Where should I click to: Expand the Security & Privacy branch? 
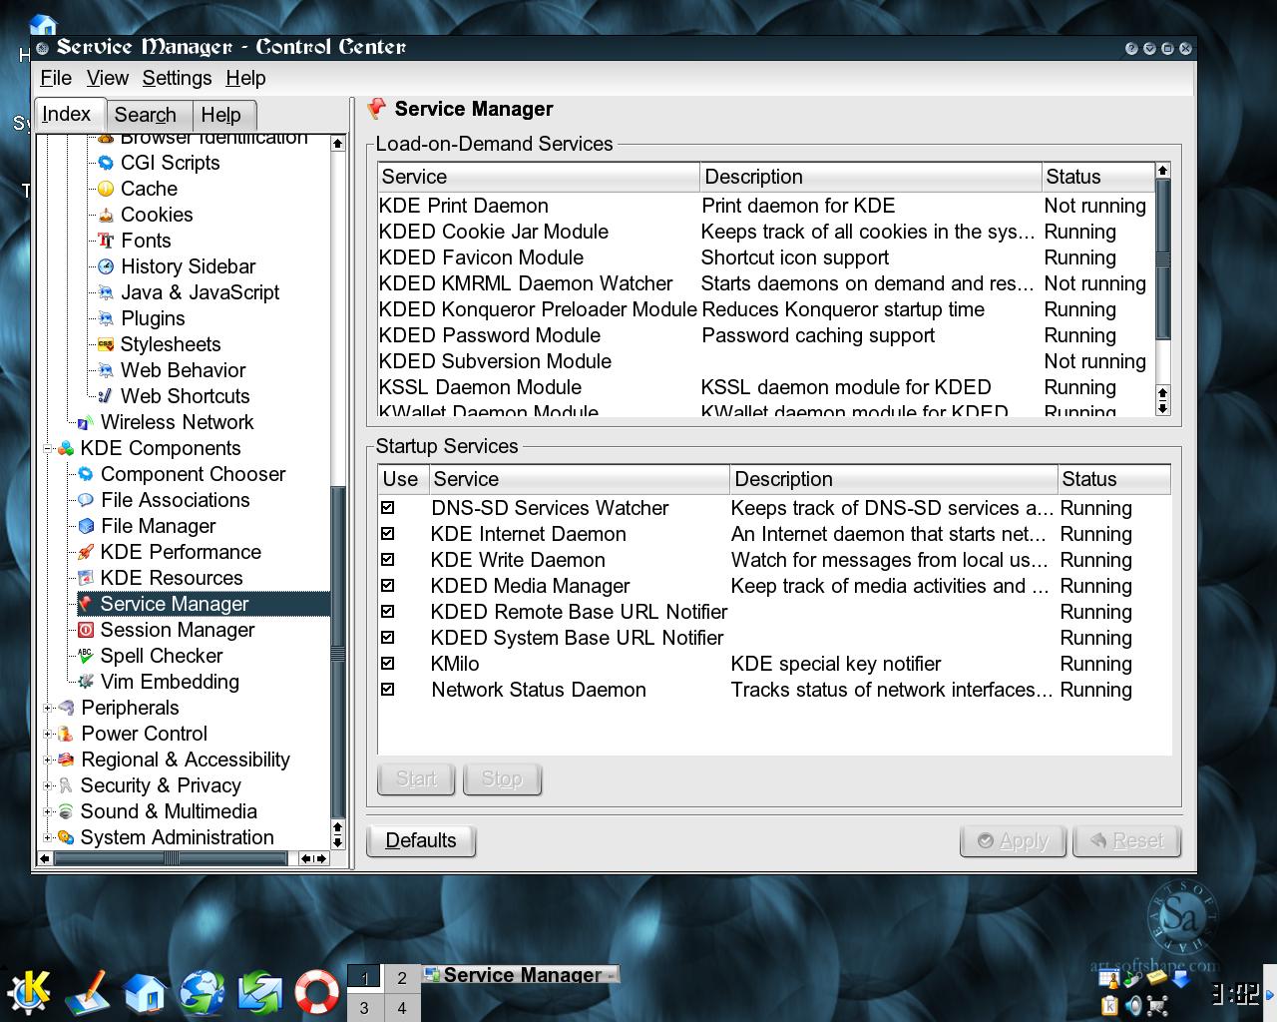[x=48, y=785]
